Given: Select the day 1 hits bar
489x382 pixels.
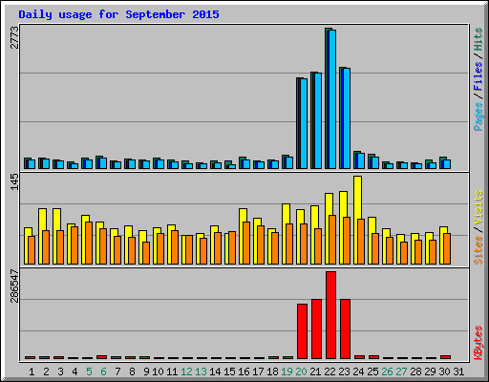Looking at the screenshot, I should pos(26,163).
